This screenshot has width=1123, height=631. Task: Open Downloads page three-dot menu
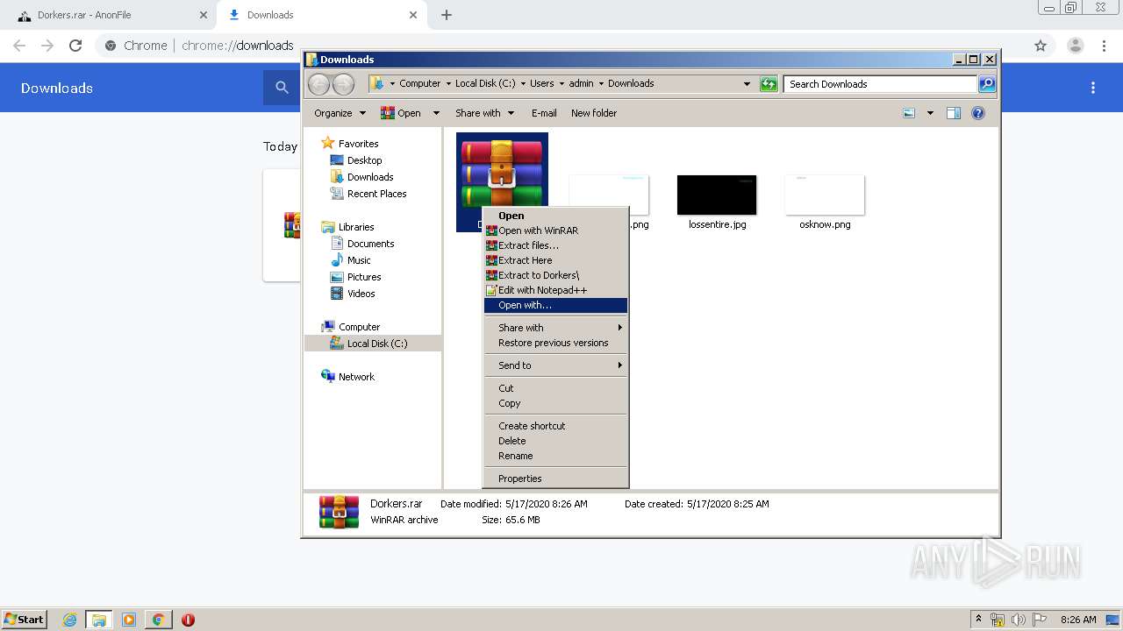point(1093,88)
